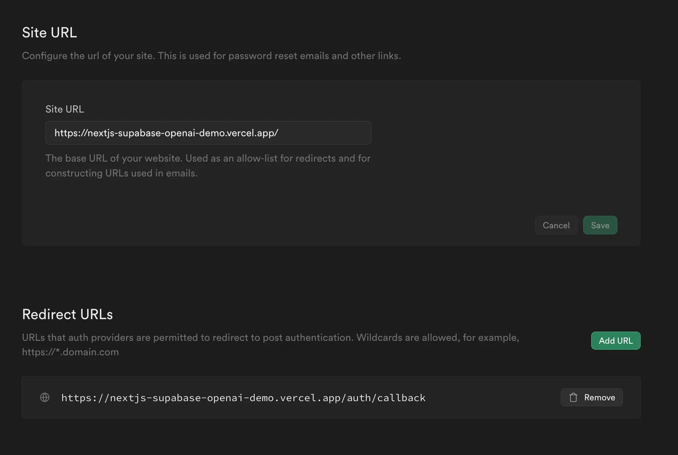
Task: Click the 'Configure the url of your site' description
Action: (x=211, y=56)
